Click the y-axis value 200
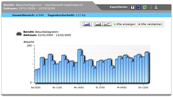173x97 pixels. (29, 45)
